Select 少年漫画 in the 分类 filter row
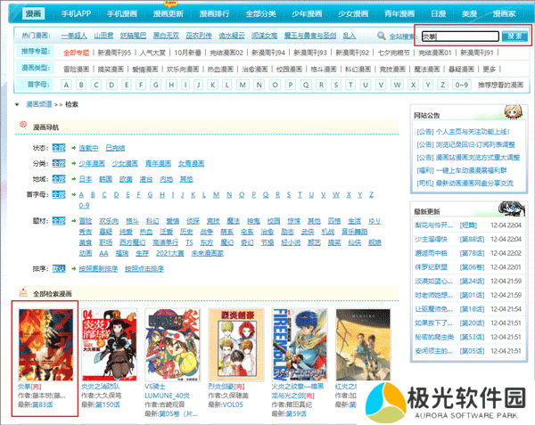Viewport: 535px width, 425px height. (91, 163)
